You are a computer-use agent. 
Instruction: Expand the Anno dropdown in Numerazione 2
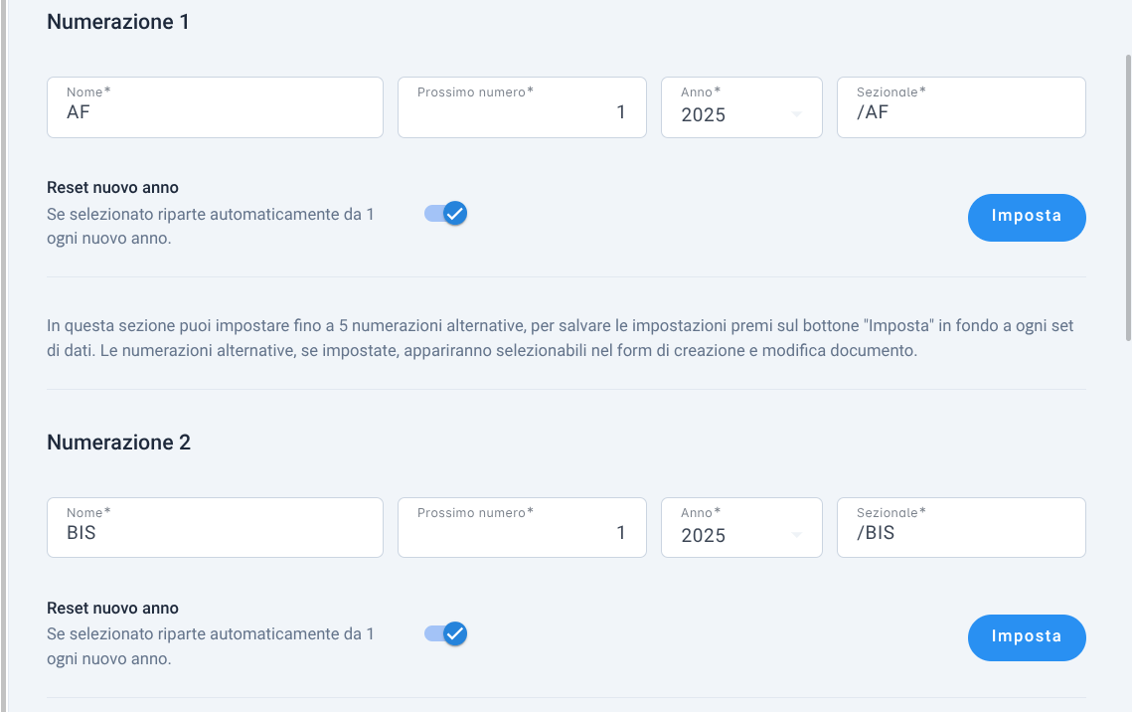(741, 528)
